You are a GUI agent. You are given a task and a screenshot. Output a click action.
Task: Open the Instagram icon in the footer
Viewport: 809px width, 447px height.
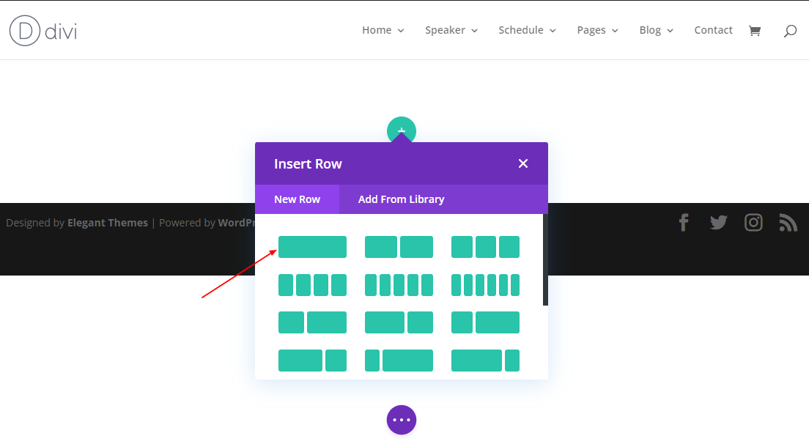pyautogui.click(x=753, y=222)
